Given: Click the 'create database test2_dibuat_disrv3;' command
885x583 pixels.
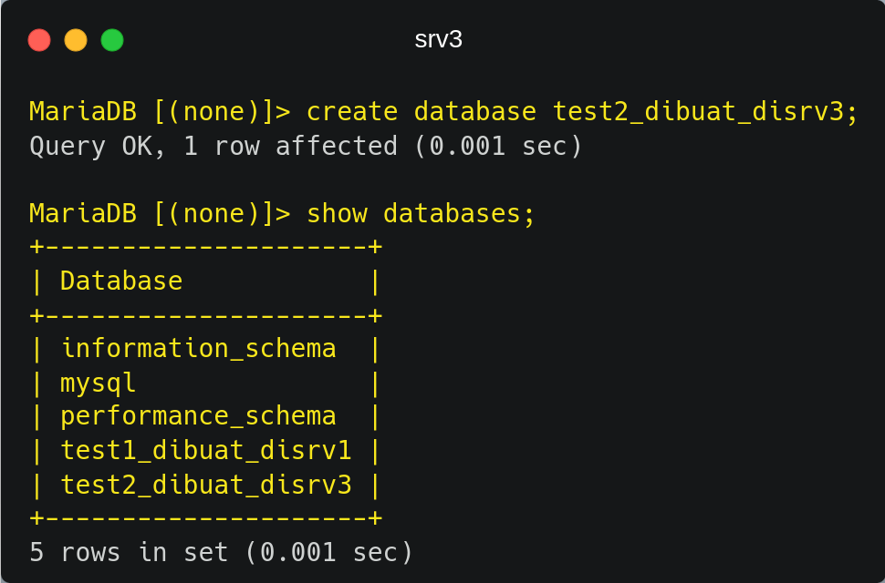Looking at the screenshot, I should [x=582, y=111].
